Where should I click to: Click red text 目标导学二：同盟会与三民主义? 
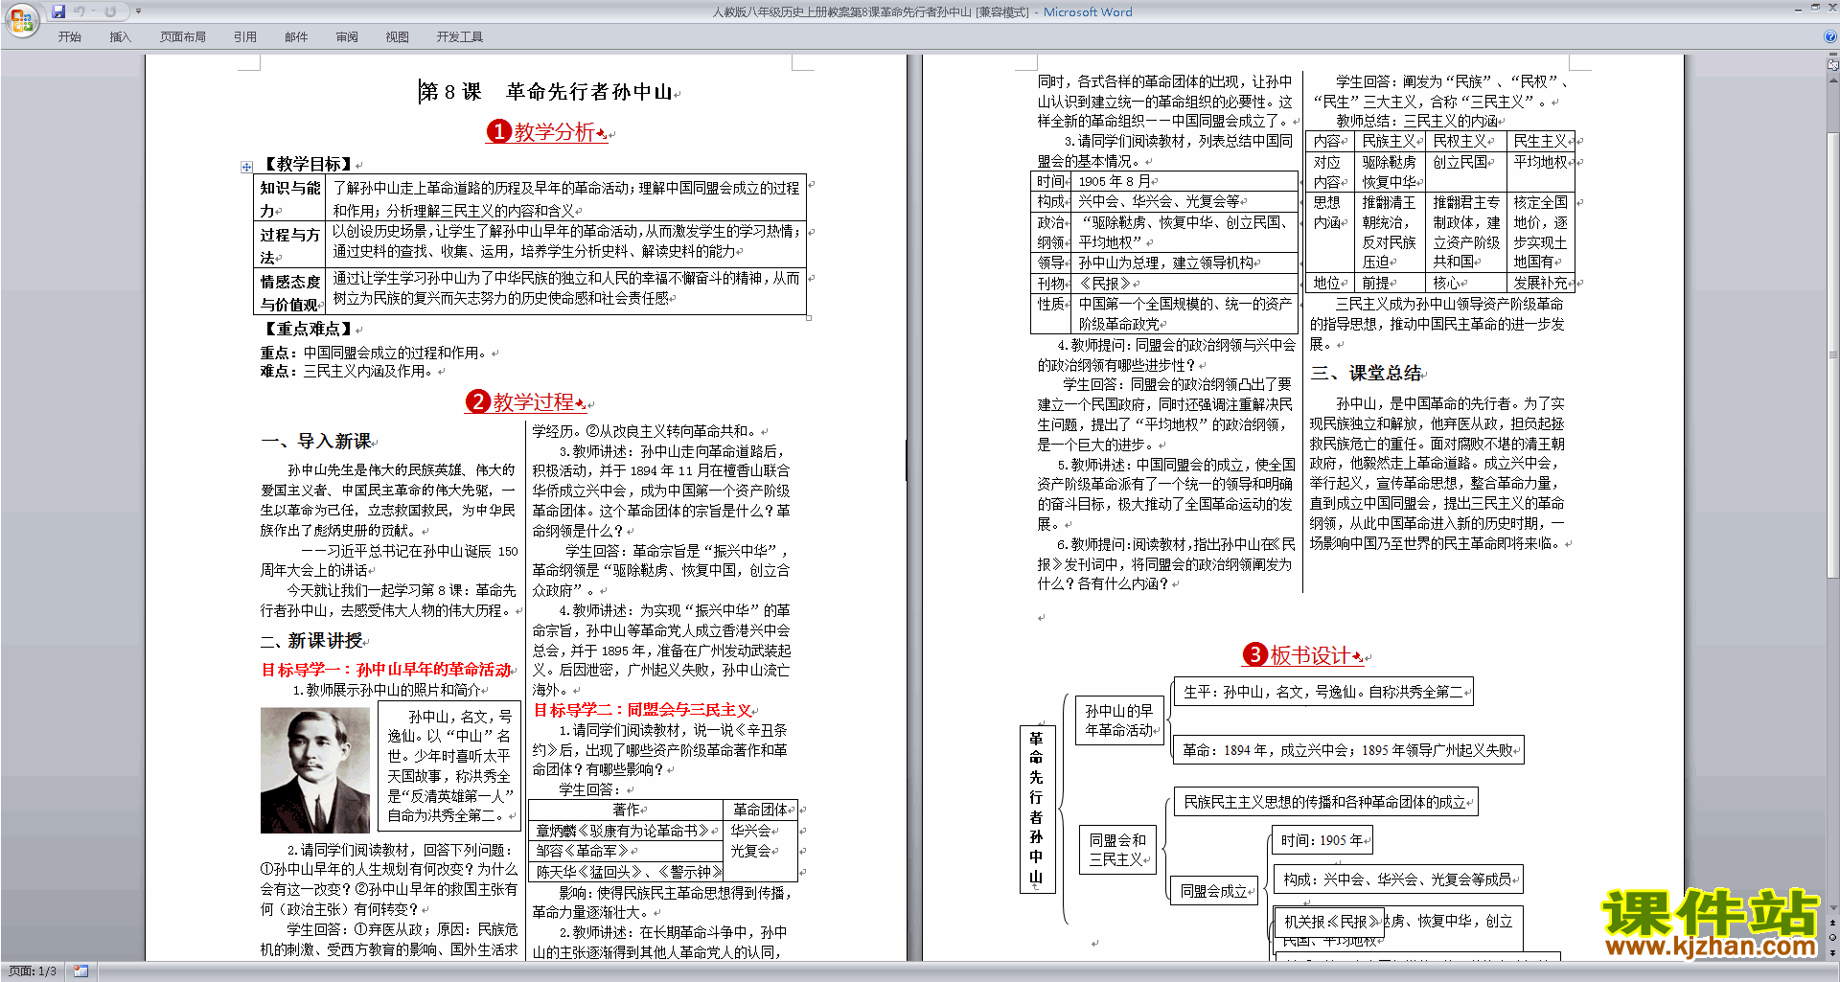pyautogui.click(x=642, y=710)
